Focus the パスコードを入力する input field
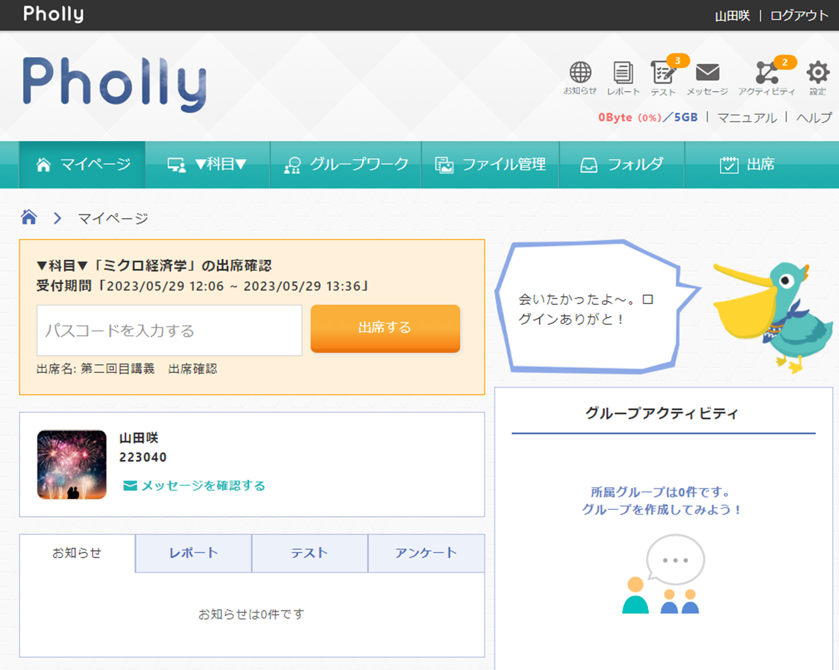The image size is (839, 670). [x=169, y=330]
